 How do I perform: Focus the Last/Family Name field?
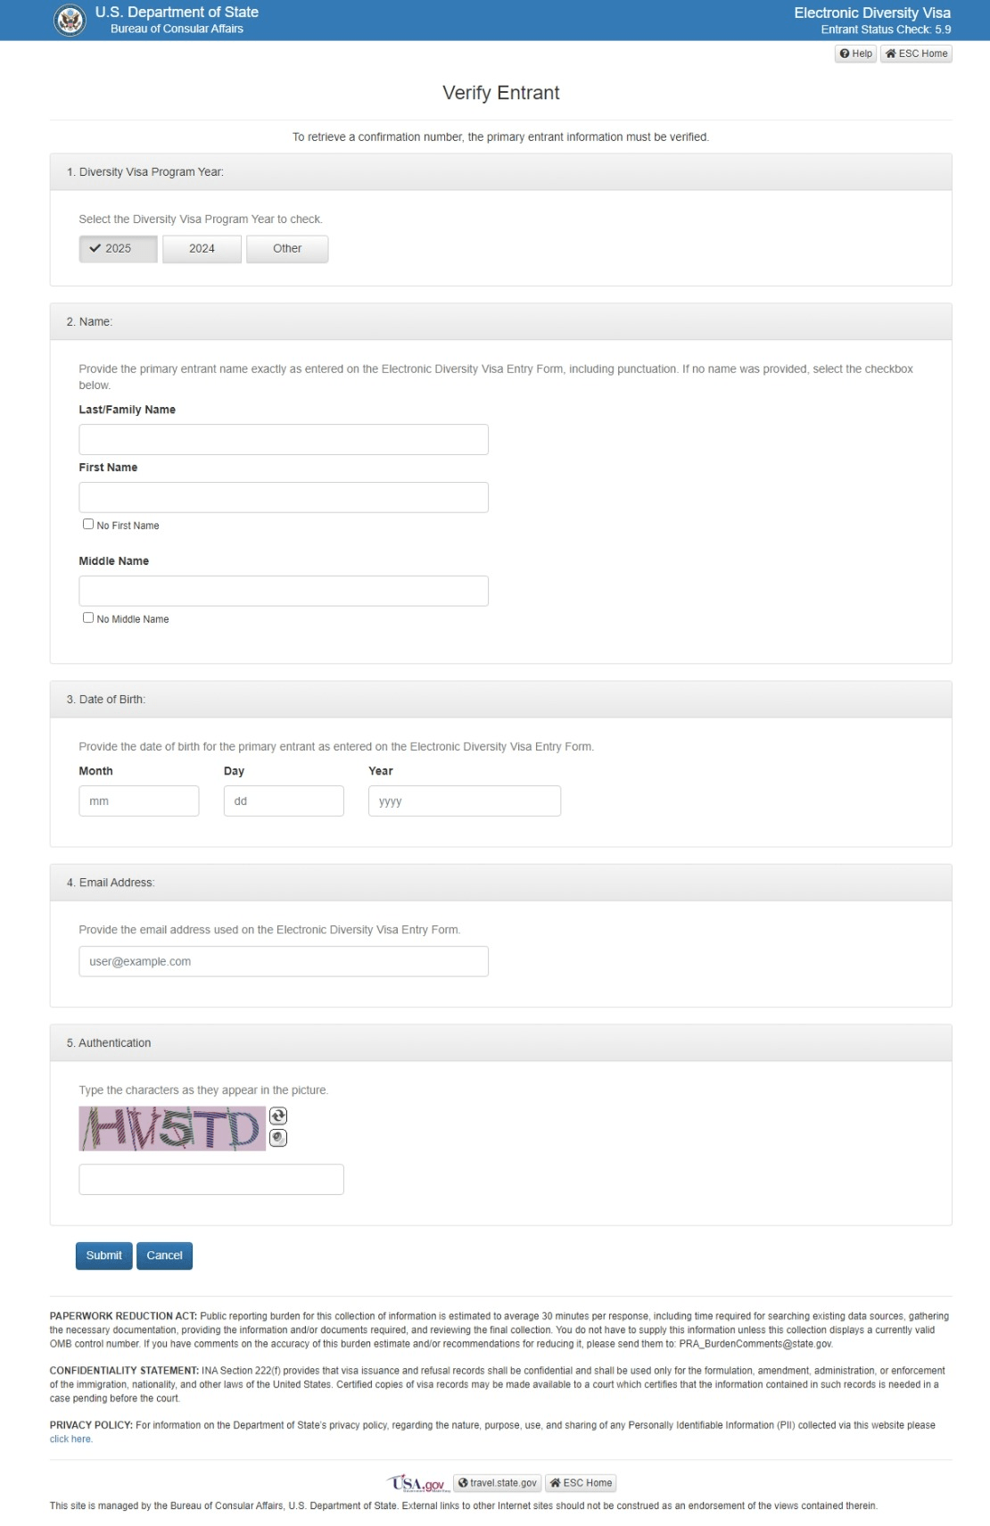tap(284, 440)
